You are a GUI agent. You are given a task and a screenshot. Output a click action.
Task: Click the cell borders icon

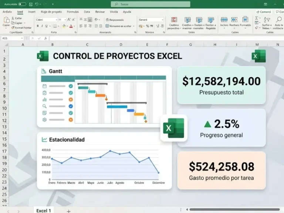pyautogui.click(x=55, y=26)
